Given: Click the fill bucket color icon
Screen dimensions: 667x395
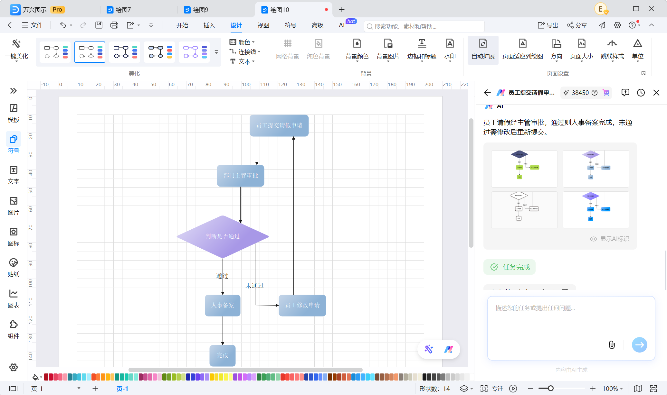Looking at the screenshot, I should click(x=35, y=377).
